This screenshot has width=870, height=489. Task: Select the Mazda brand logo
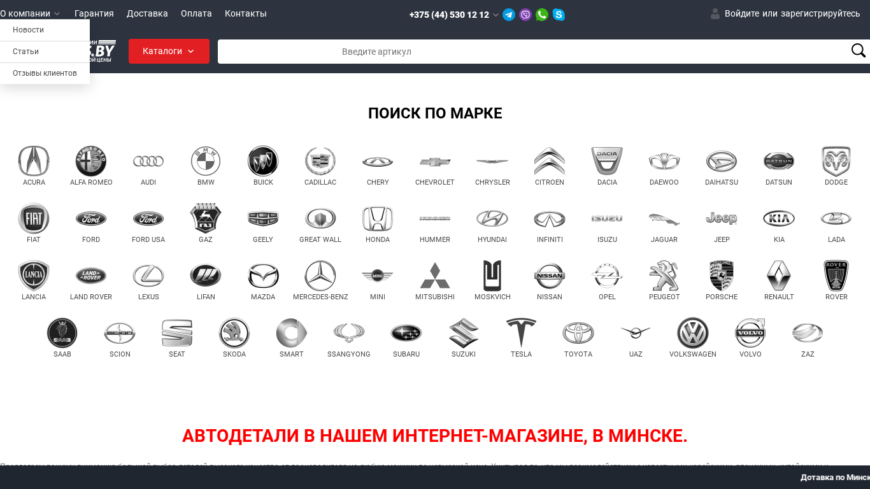[263, 276]
